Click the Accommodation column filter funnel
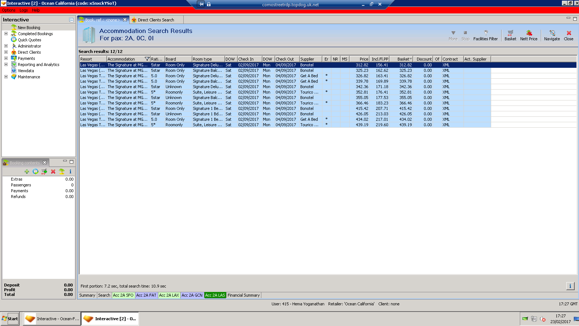Screen dimensions: 579x326 coord(147,59)
